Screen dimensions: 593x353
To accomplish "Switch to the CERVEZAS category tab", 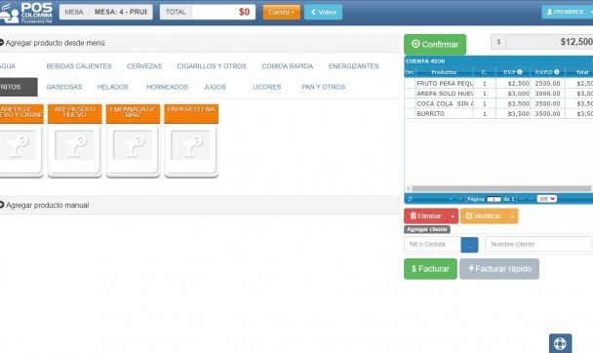I will tap(144, 66).
